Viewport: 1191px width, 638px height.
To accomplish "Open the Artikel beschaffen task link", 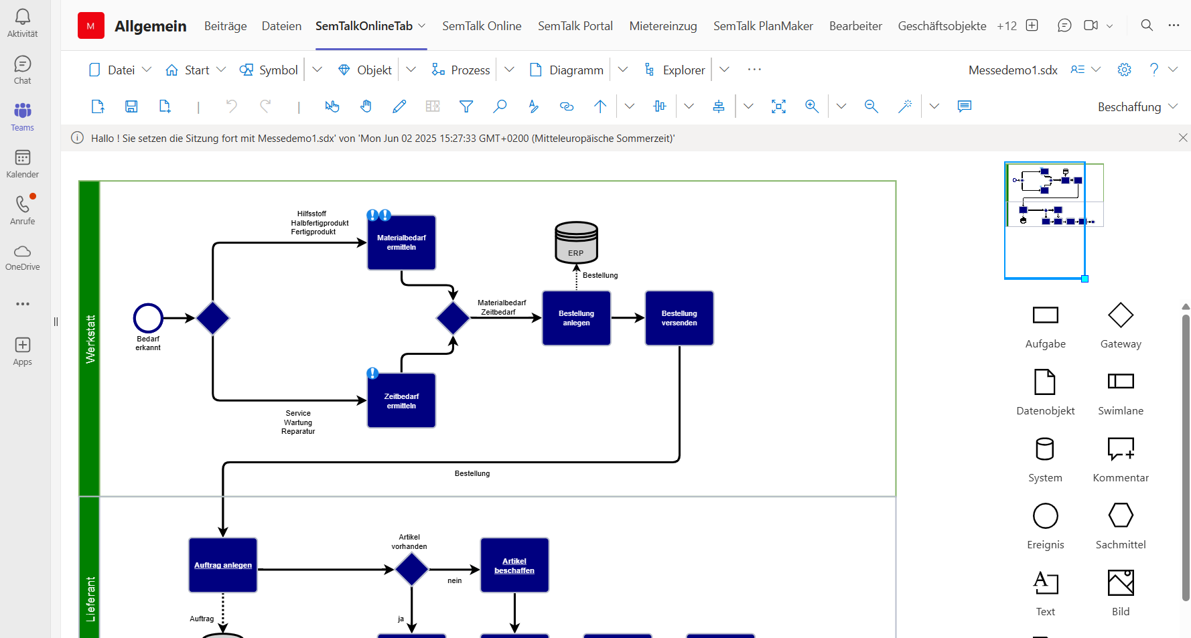I will [514, 566].
